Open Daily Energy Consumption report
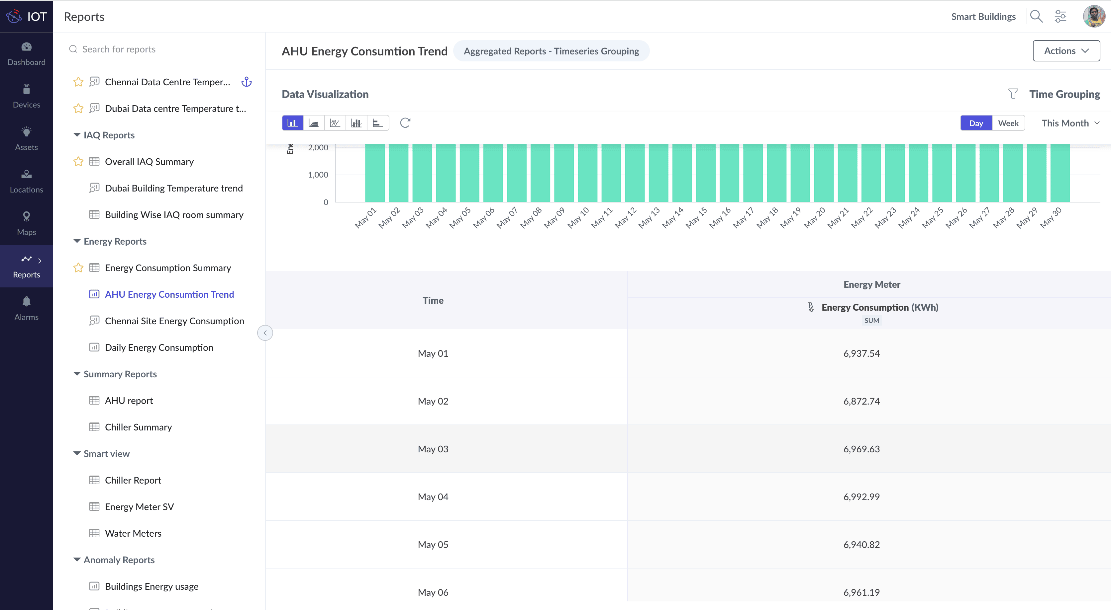Screen dimensions: 1111x610 (x=159, y=348)
